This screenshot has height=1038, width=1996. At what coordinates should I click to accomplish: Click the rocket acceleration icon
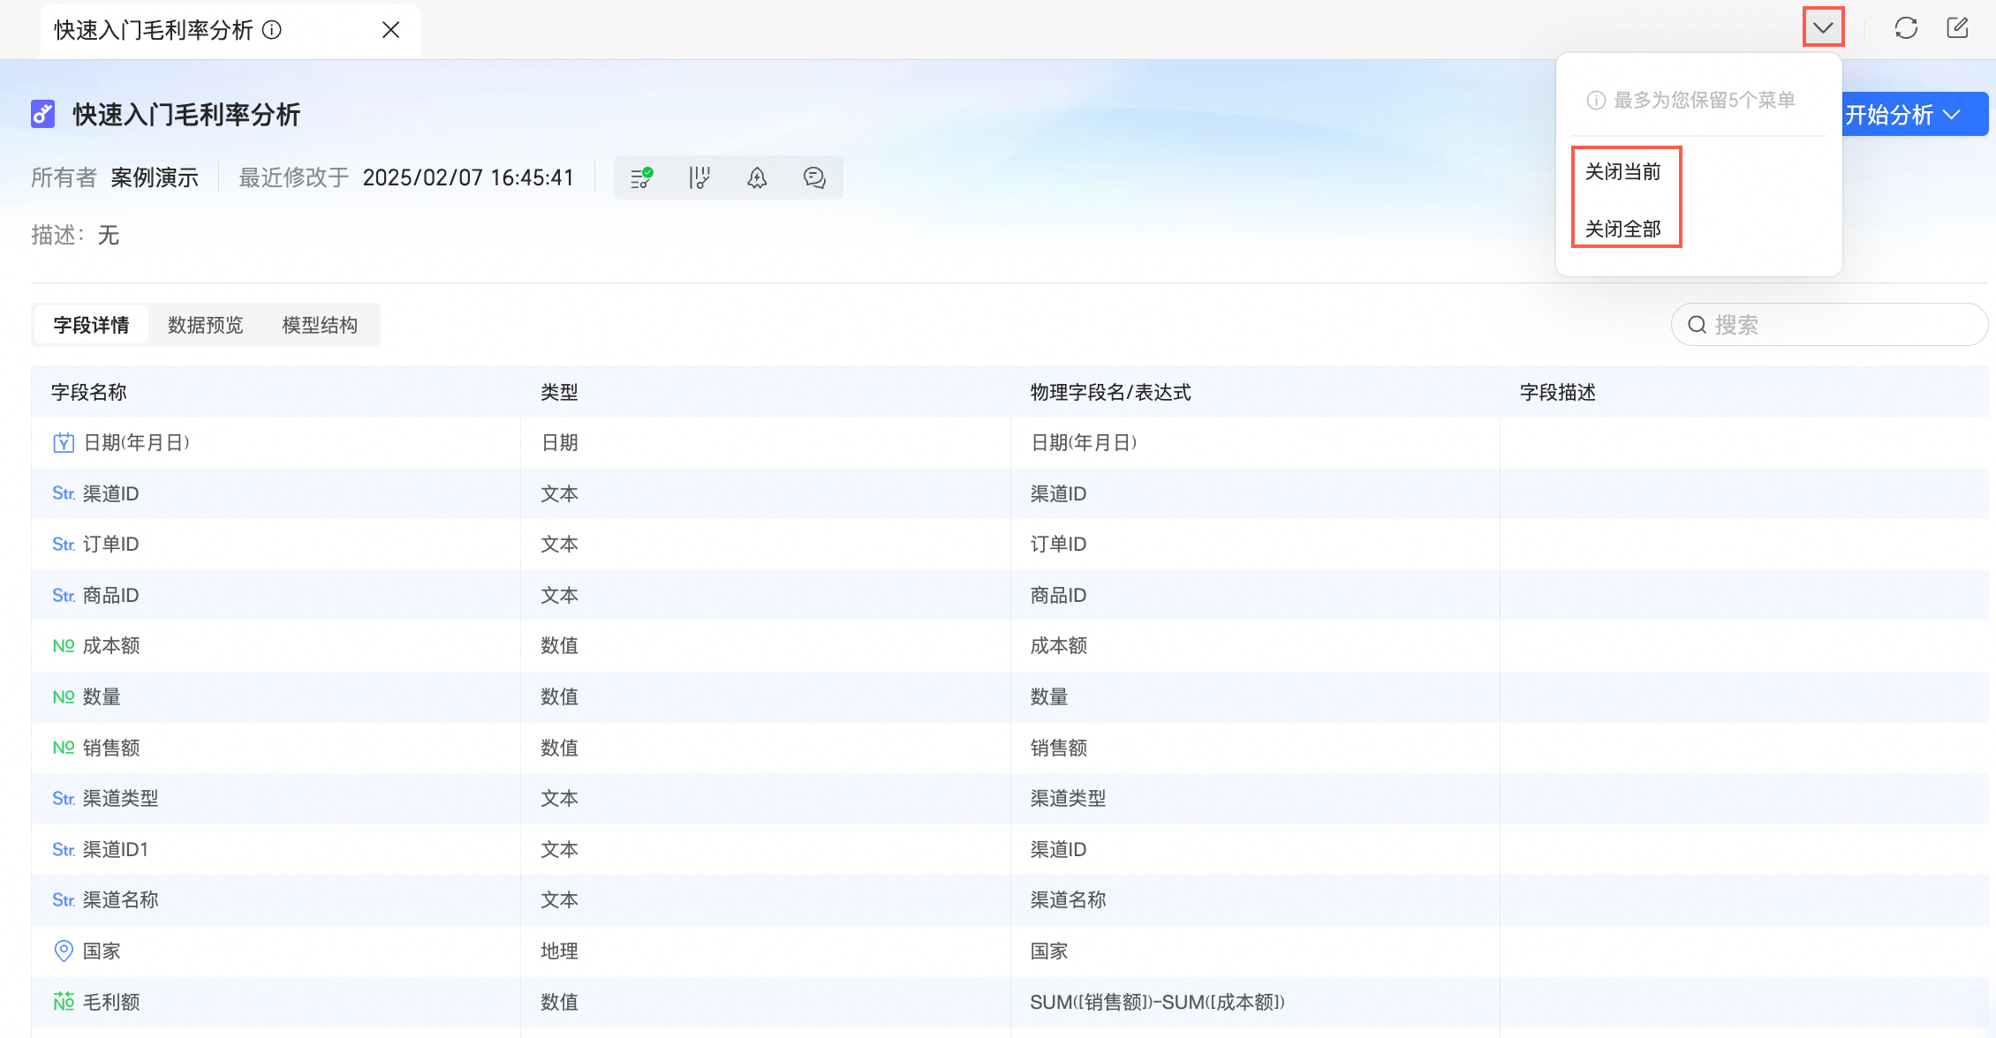tap(757, 178)
